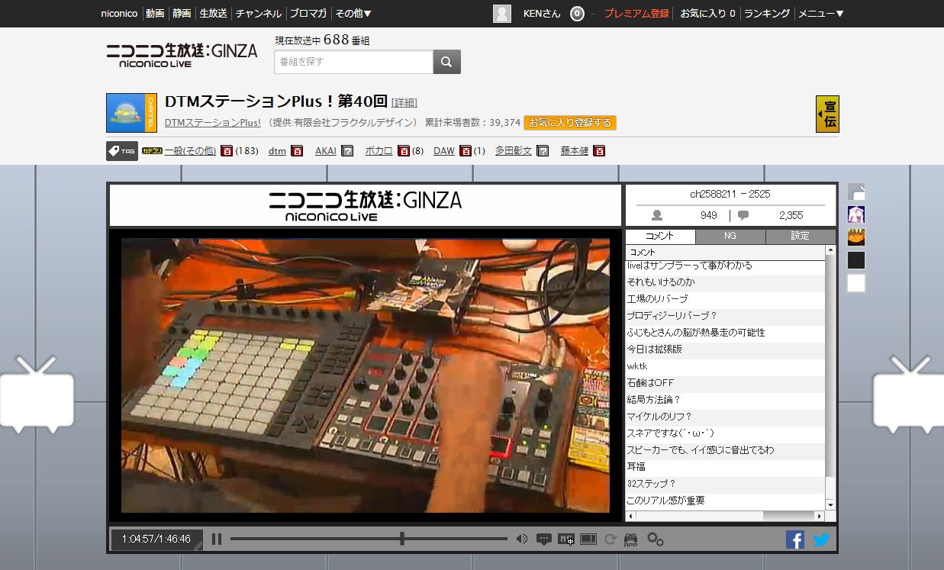The height and width of the screenshot is (570, 944).
Task: Select the black background swatch
Action: tap(856, 260)
